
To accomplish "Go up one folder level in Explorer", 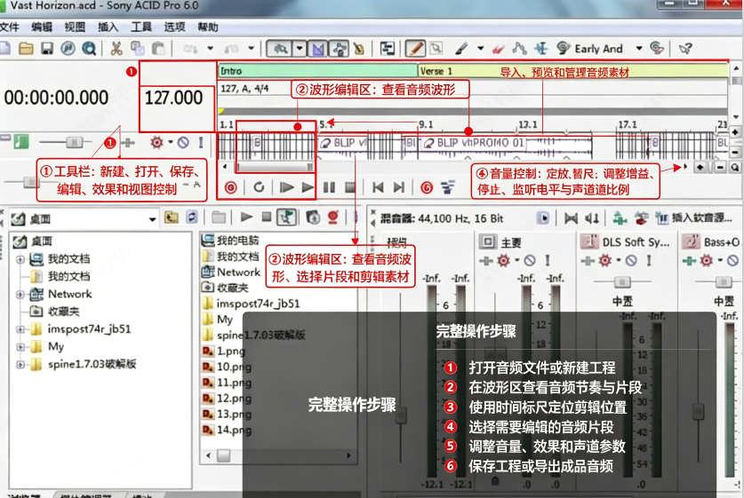I will pyautogui.click(x=172, y=217).
